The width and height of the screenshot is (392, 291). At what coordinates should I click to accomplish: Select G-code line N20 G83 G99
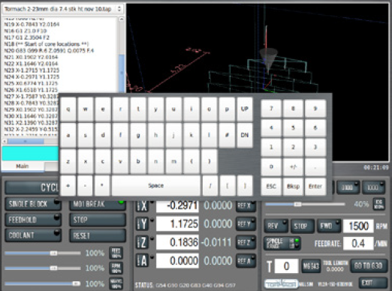[x=49, y=50]
